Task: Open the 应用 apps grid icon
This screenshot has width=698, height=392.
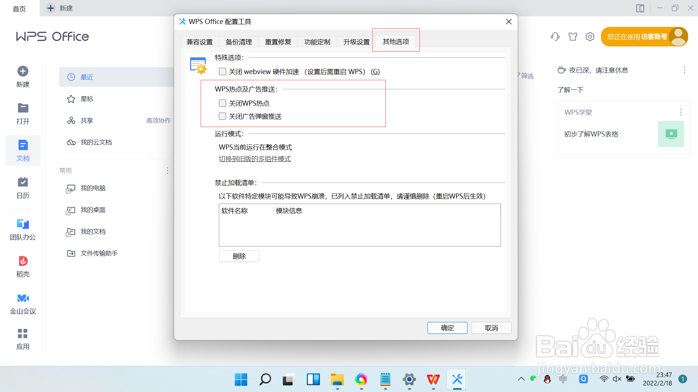Action: click(x=23, y=333)
